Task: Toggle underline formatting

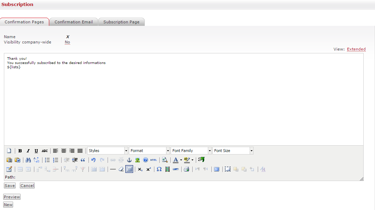Action: pos(36,151)
